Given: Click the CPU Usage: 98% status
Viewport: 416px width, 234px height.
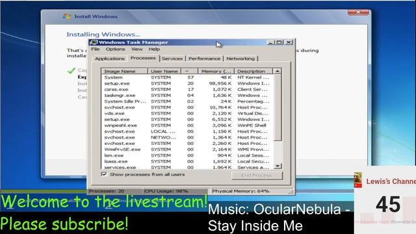Looking at the screenshot, I should tap(166, 191).
